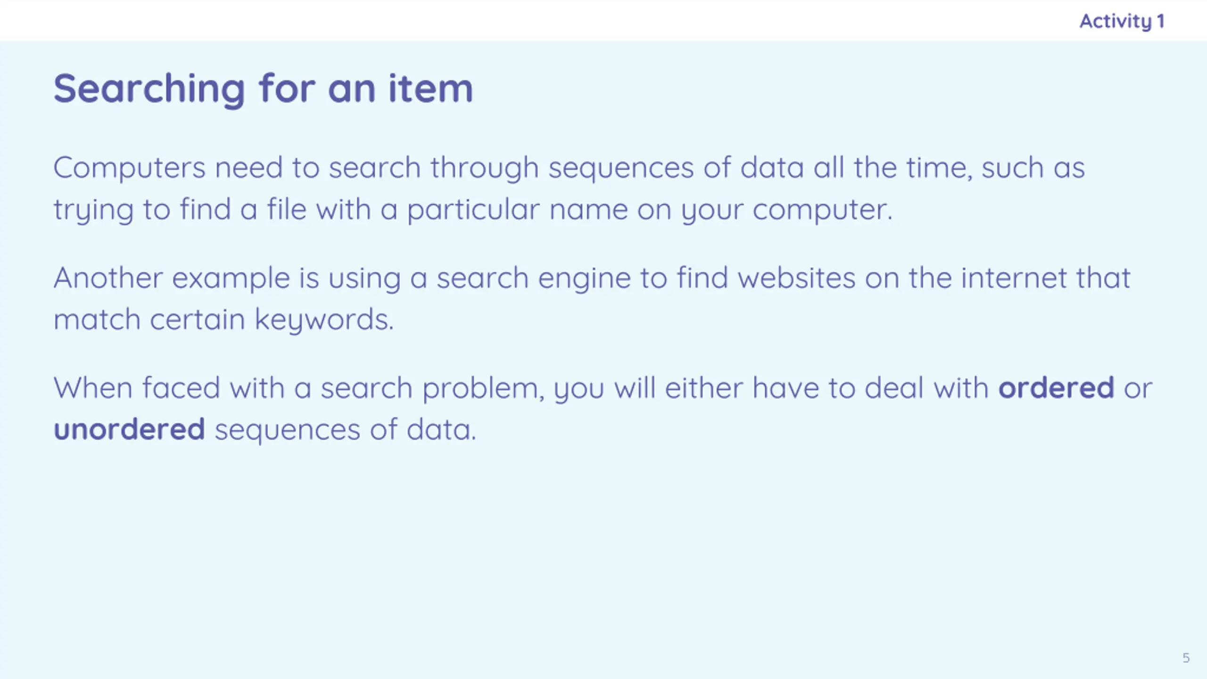Click the word engine in second paragraph
Viewport: 1207px width, 679px height.
pyautogui.click(x=584, y=279)
